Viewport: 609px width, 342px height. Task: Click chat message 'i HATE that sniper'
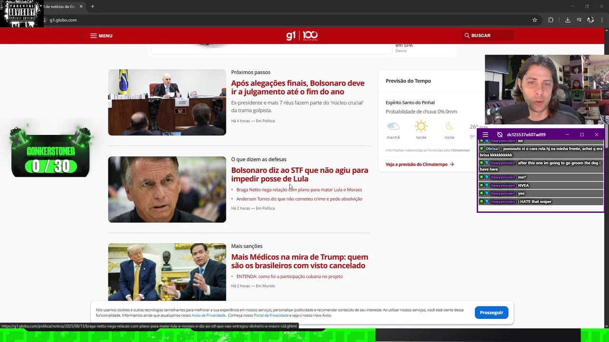coord(535,201)
